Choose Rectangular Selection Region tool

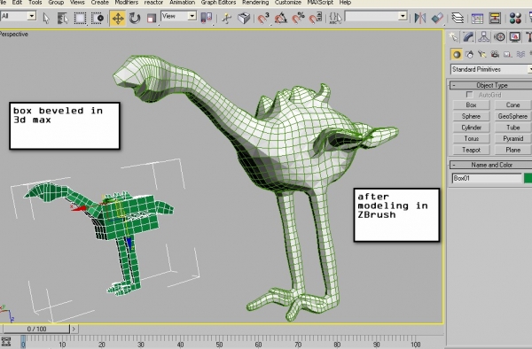(80, 18)
